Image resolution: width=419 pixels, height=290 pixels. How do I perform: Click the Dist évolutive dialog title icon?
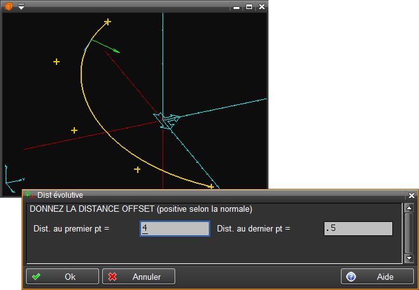click(x=30, y=195)
